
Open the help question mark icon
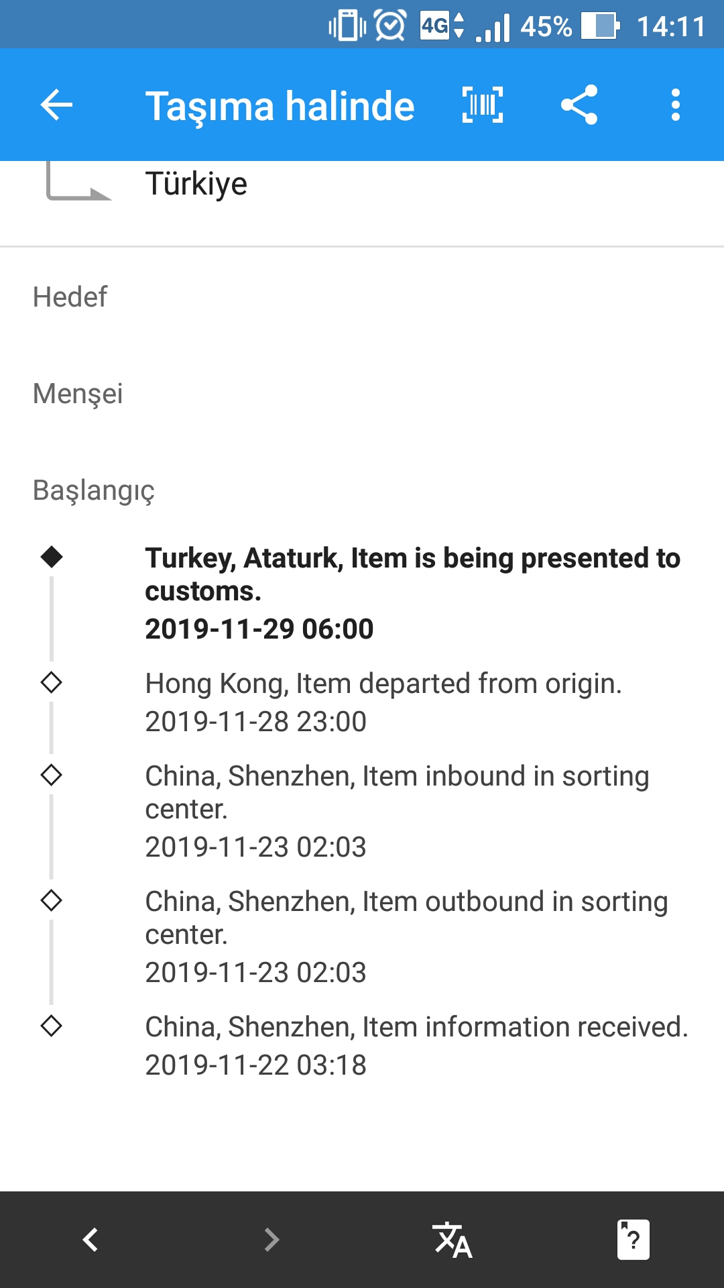tap(633, 1240)
